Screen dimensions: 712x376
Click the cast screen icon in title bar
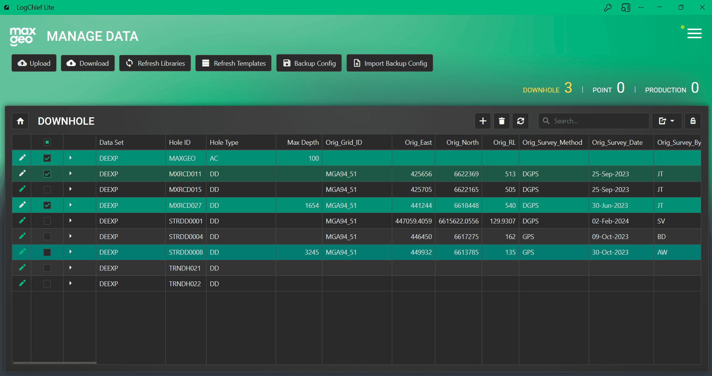(x=626, y=7)
